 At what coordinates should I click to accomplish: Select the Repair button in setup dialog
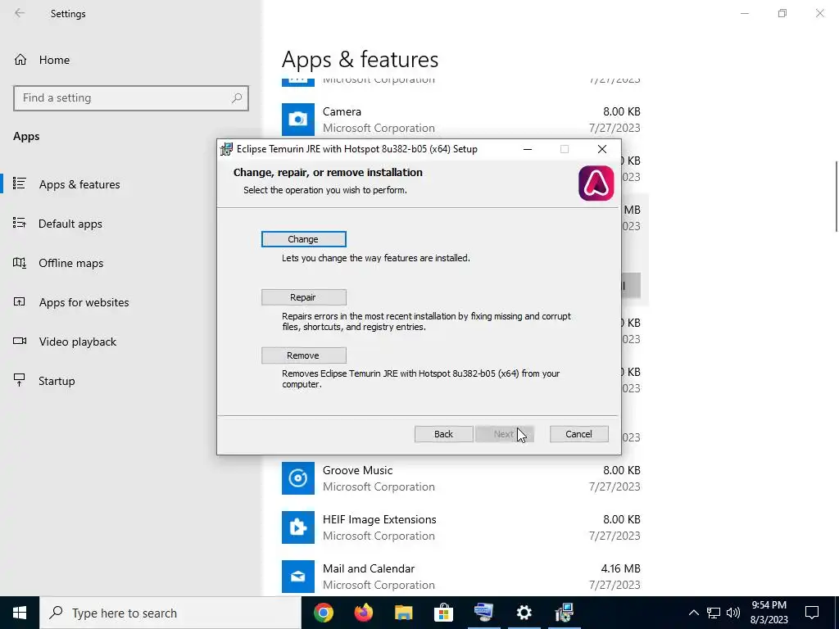[x=303, y=297]
